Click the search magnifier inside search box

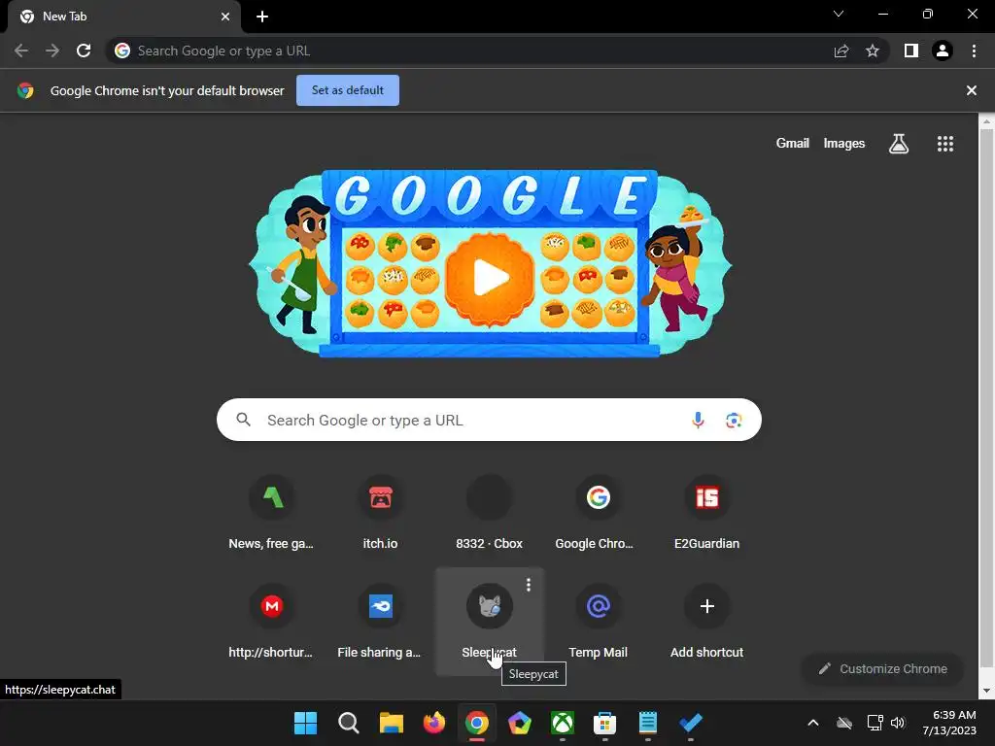[244, 420]
